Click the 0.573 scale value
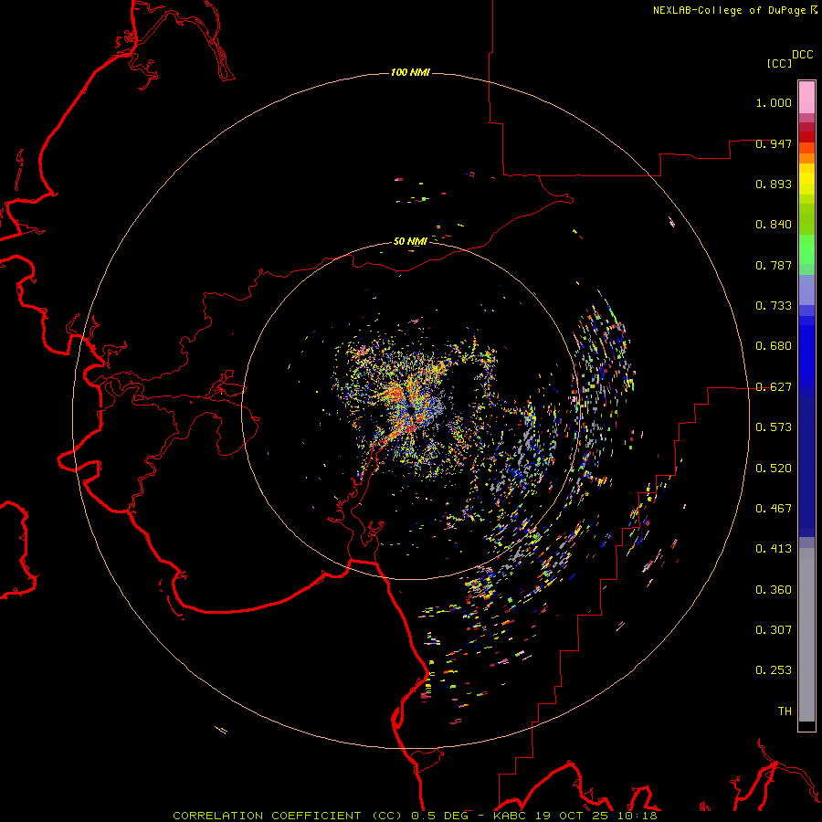Viewport: 822px width, 822px height. click(774, 427)
